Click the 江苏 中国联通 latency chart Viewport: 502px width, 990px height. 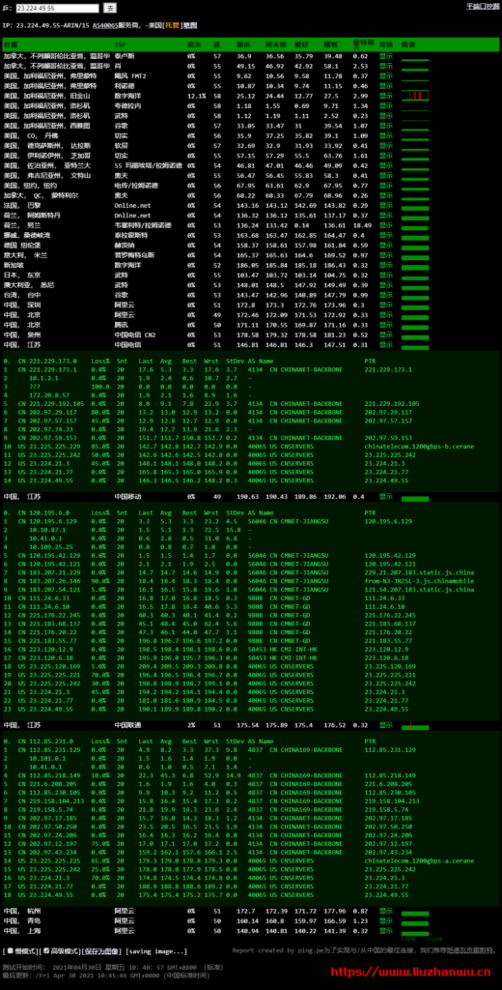coord(416,725)
